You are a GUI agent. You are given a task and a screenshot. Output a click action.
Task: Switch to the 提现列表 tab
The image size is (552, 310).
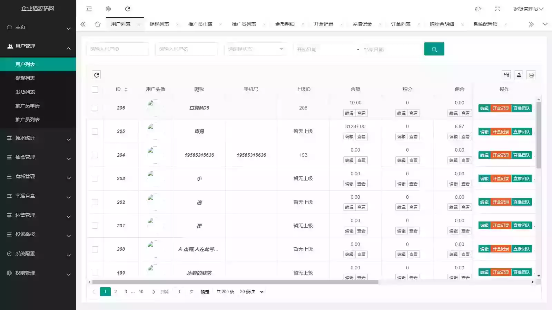click(x=159, y=24)
